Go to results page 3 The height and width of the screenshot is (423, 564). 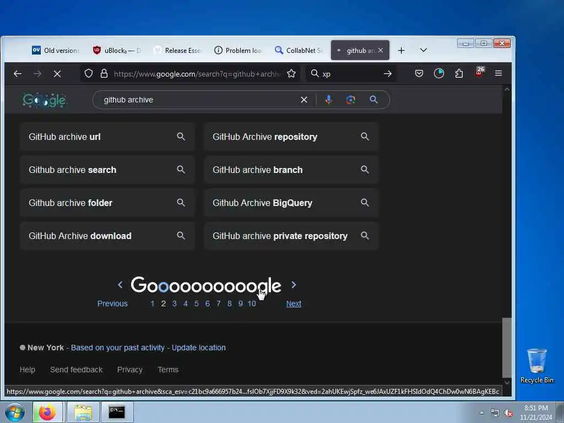(x=175, y=303)
